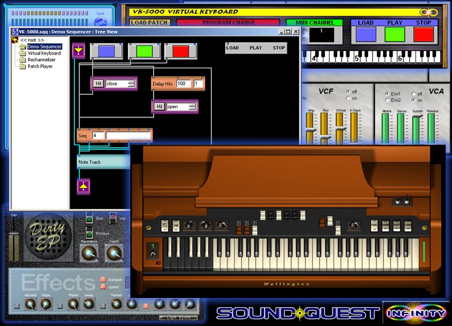Click the Phaser knob in Effects
Screen dimensions: 452x326
74,304
